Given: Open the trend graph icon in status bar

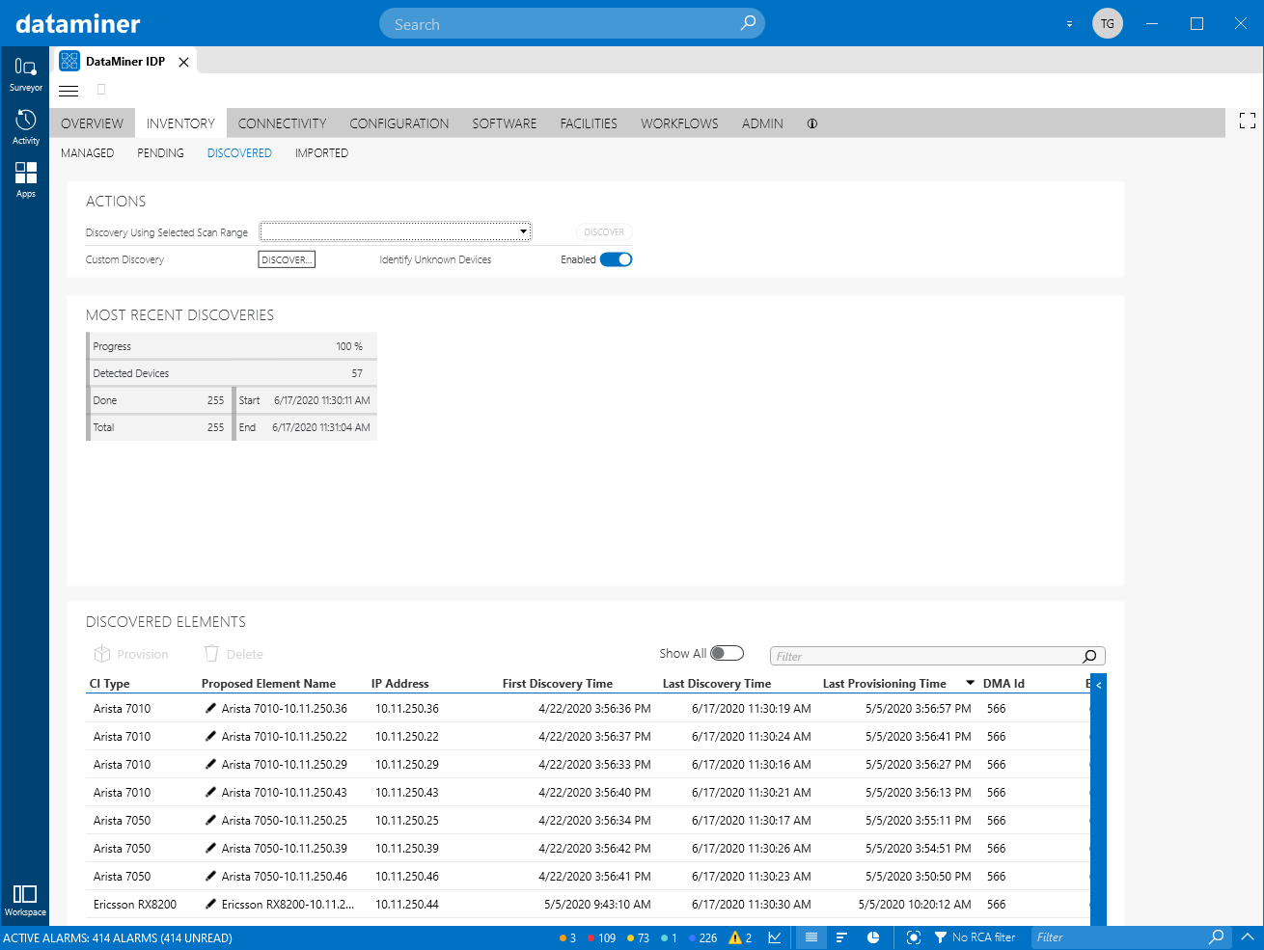Looking at the screenshot, I should tap(775, 937).
